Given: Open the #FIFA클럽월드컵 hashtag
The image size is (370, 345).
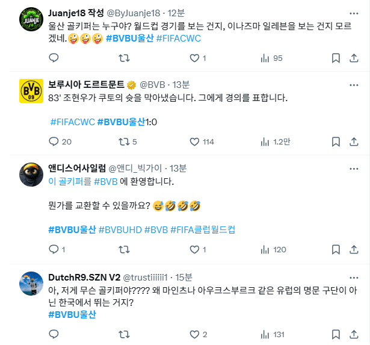Looking at the screenshot, I should (203, 229).
